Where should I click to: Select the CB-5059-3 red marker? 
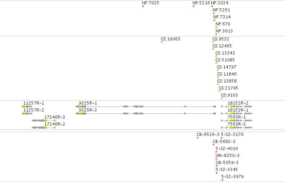click(x=216, y=166)
